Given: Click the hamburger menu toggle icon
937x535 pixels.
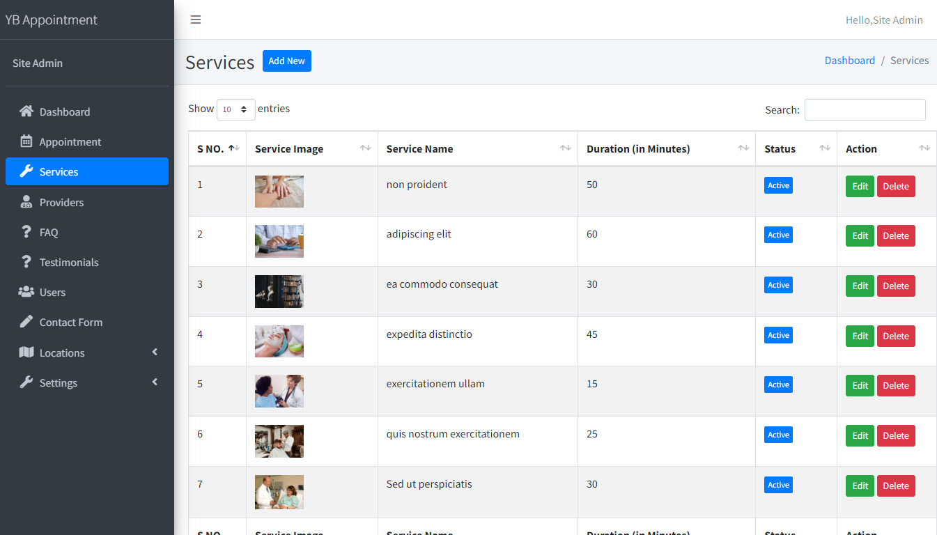Looking at the screenshot, I should (196, 20).
